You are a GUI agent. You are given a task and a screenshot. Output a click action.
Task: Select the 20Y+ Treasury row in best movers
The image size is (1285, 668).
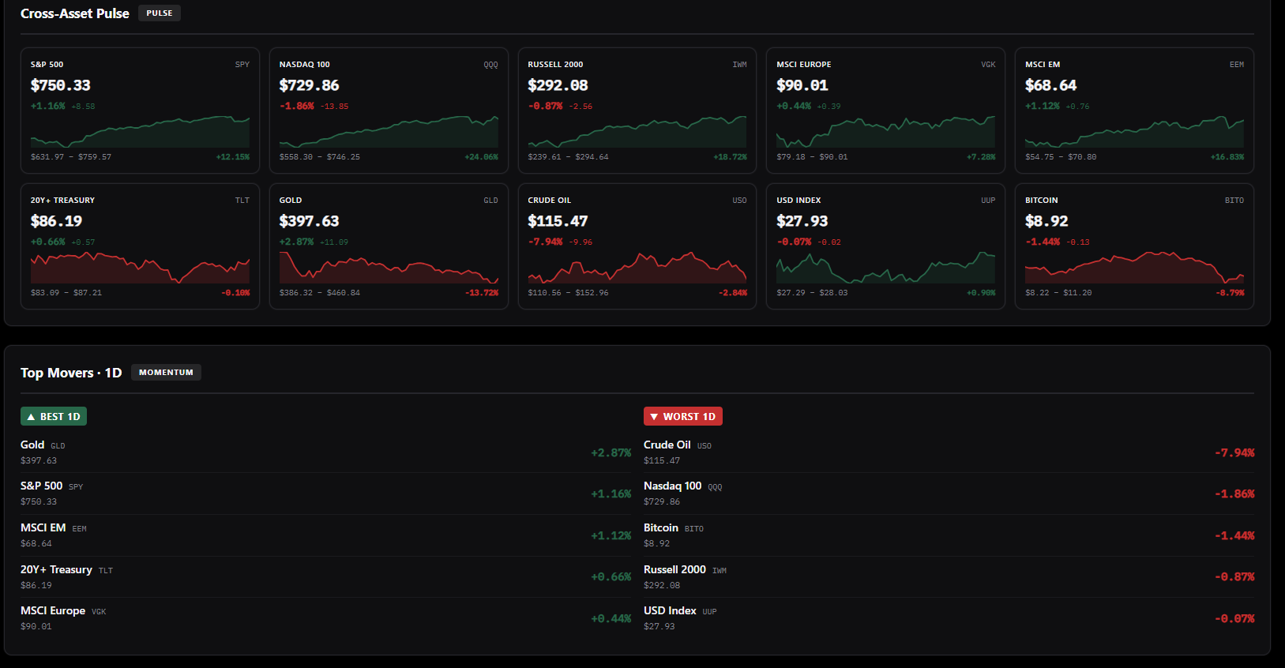coord(326,577)
